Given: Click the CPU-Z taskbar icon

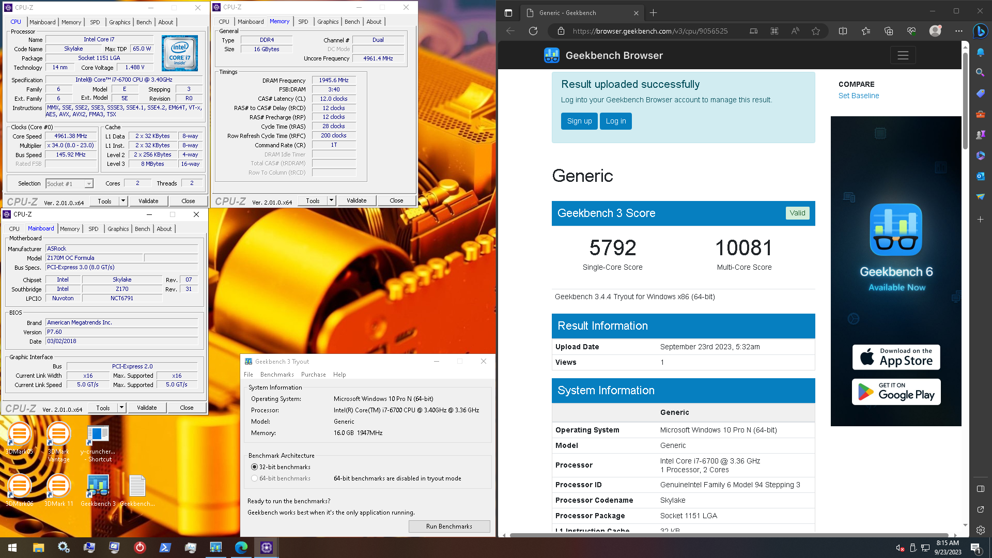Looking at the screenshot, I should click(x=266, y=548).
